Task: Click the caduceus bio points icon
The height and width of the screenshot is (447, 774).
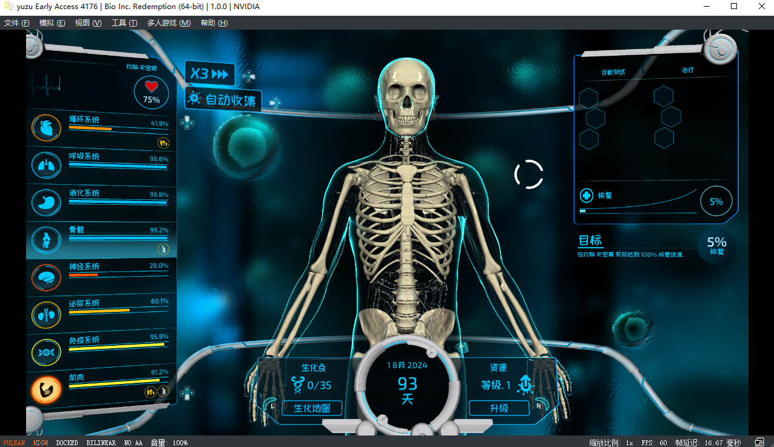Action: 298,385
